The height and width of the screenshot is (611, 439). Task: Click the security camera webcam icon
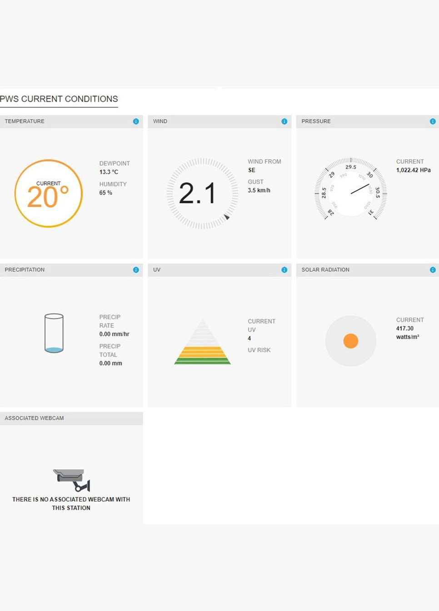[72, 480]
